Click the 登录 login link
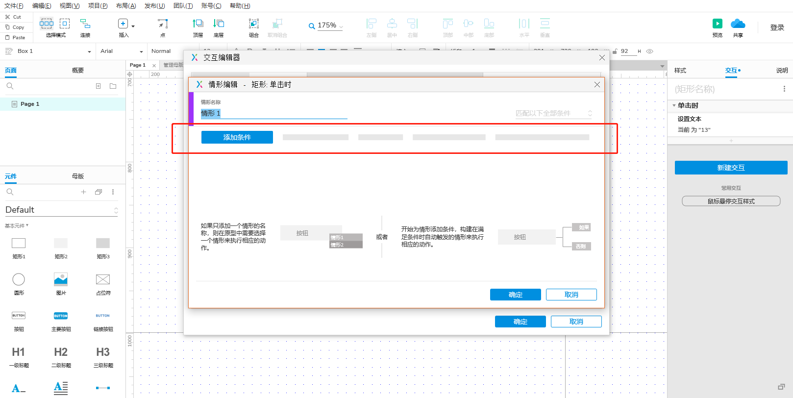Screen dimensions: 793x398 777,27
